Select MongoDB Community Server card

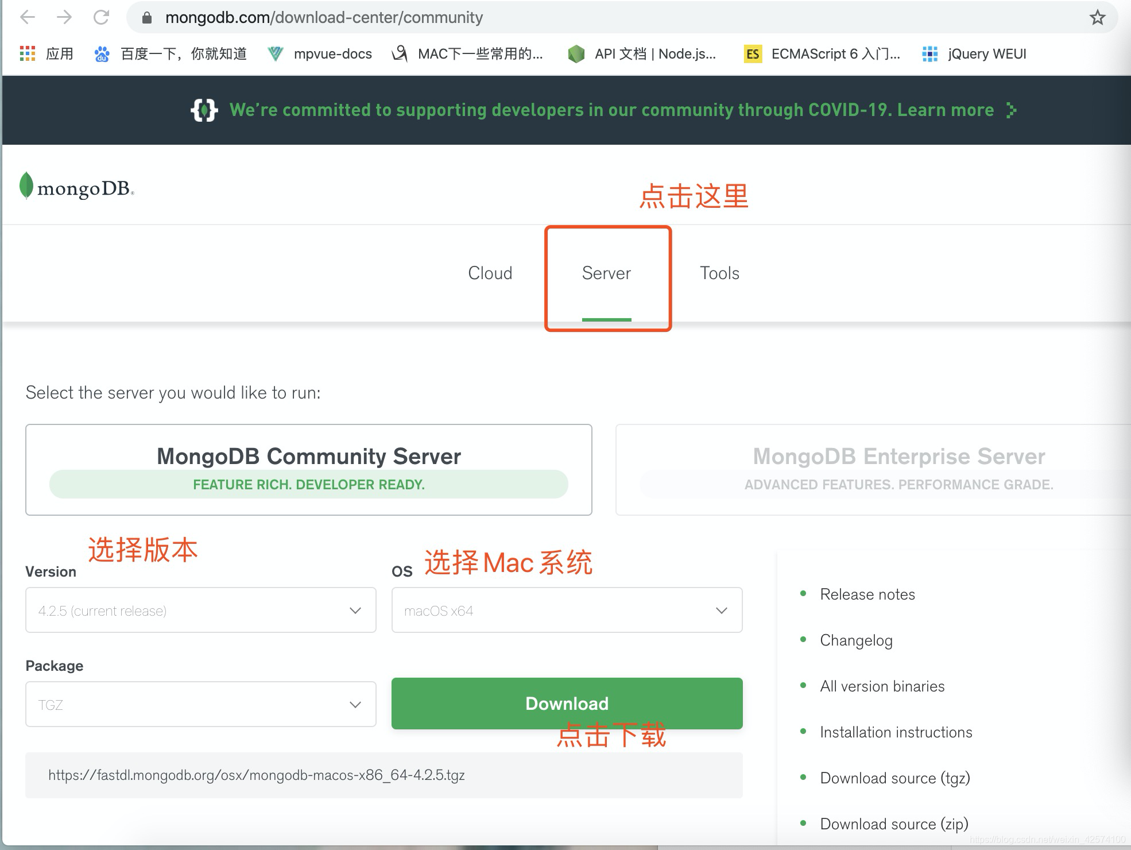point(309,470)
